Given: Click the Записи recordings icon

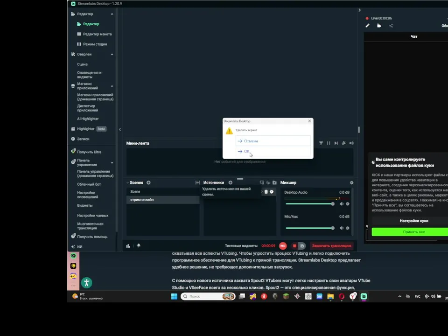Looking at the screenshot, I should click(73, 139).
